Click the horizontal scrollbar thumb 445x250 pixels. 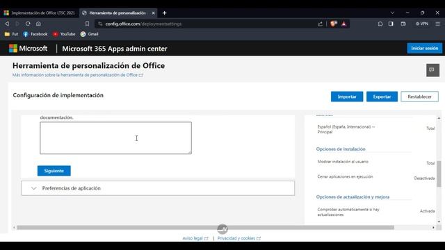205,227
